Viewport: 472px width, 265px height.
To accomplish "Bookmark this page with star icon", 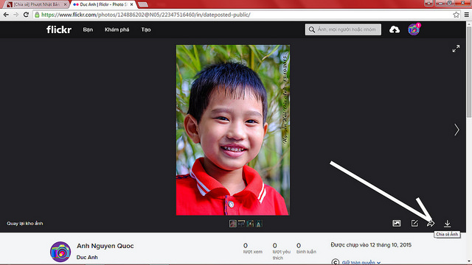I will [457, 15].
